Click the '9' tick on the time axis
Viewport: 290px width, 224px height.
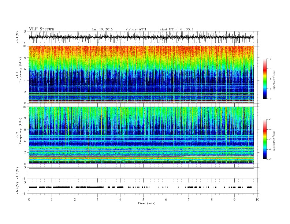click(234, 199)
